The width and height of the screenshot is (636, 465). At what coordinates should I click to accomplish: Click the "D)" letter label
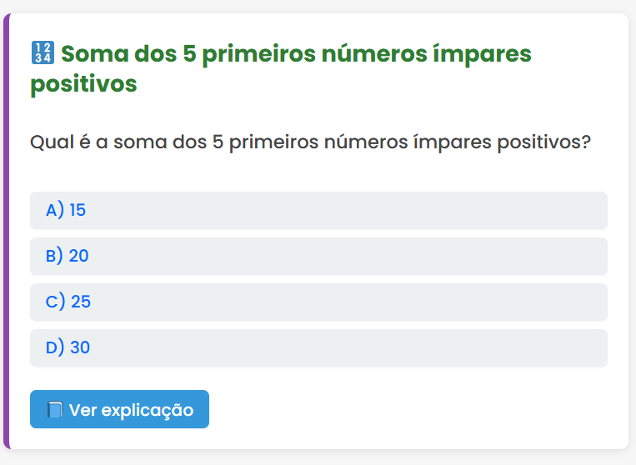click(55, 347)
